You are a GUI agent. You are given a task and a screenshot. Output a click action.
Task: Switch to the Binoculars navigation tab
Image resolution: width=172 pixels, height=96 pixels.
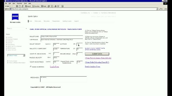coord(47,21)
